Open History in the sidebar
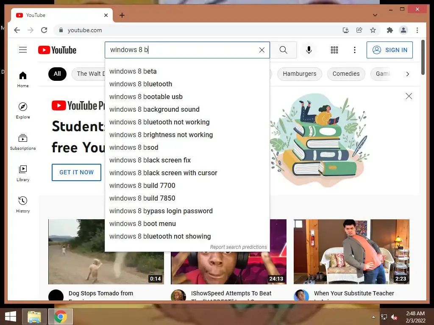Viewport: 434px width, 325px height. (x=23, y=204)
